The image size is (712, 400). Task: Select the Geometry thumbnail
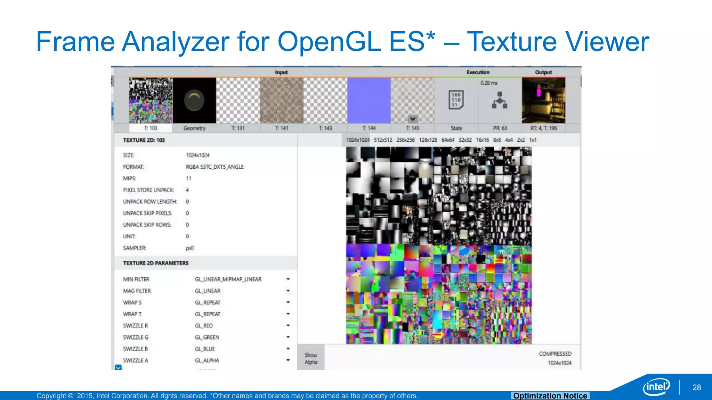click(194, 100)
